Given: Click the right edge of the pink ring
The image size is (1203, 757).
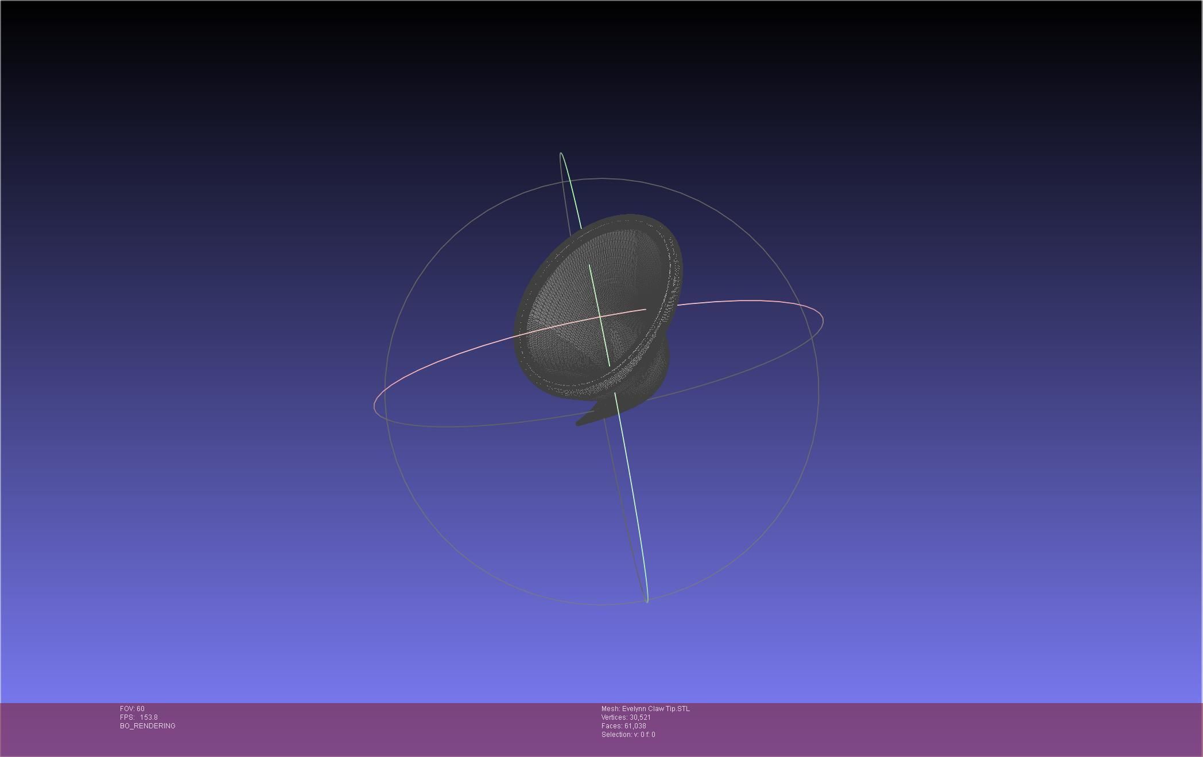Looking at the screenshot, I should click(x=822, y=319).
